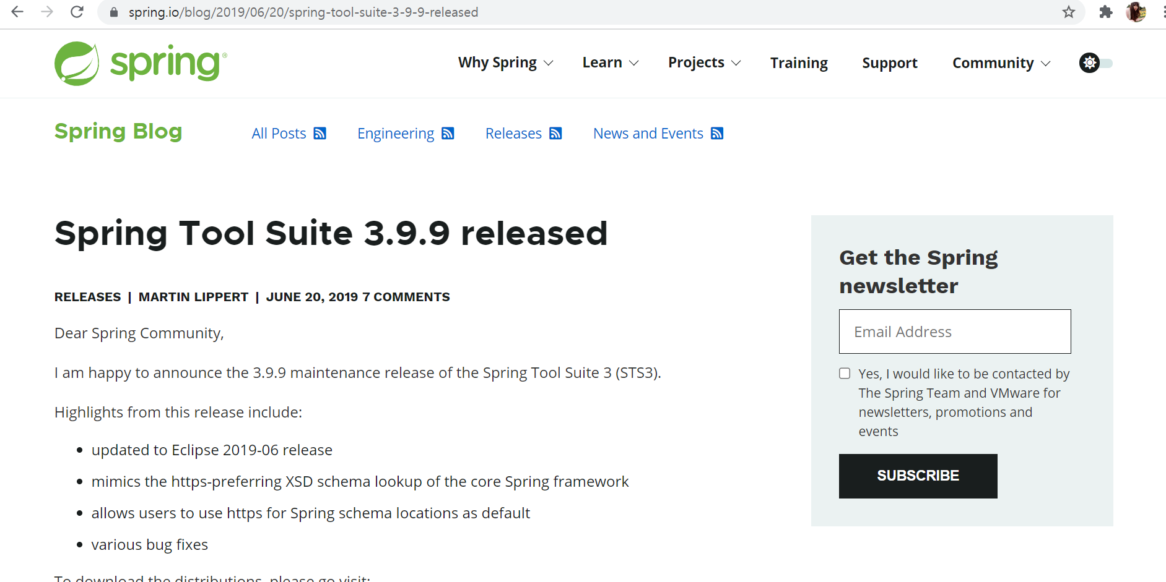Jump to the 7 COMMENTS link
The height and width of the screenshot is (582, 1166).
[x=406, y=297]
